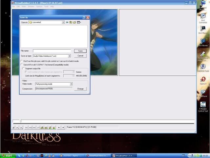210x158 pixels.
Task: Toggle the Segment output file checkbox
Action: pos(24,68)
